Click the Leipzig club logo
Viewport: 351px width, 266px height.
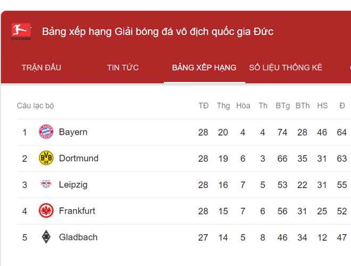point(46,185)
